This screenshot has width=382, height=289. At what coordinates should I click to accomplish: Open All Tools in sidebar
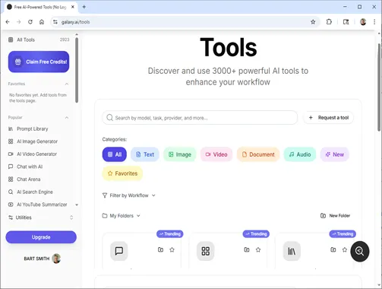(39, 40)
